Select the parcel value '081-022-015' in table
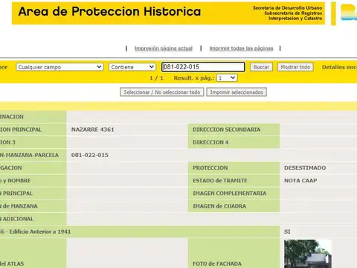 (90, 155)
